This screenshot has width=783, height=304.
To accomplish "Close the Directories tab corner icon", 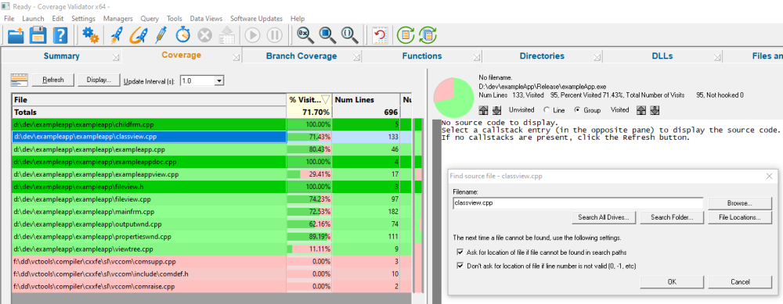I will point(597,57).
